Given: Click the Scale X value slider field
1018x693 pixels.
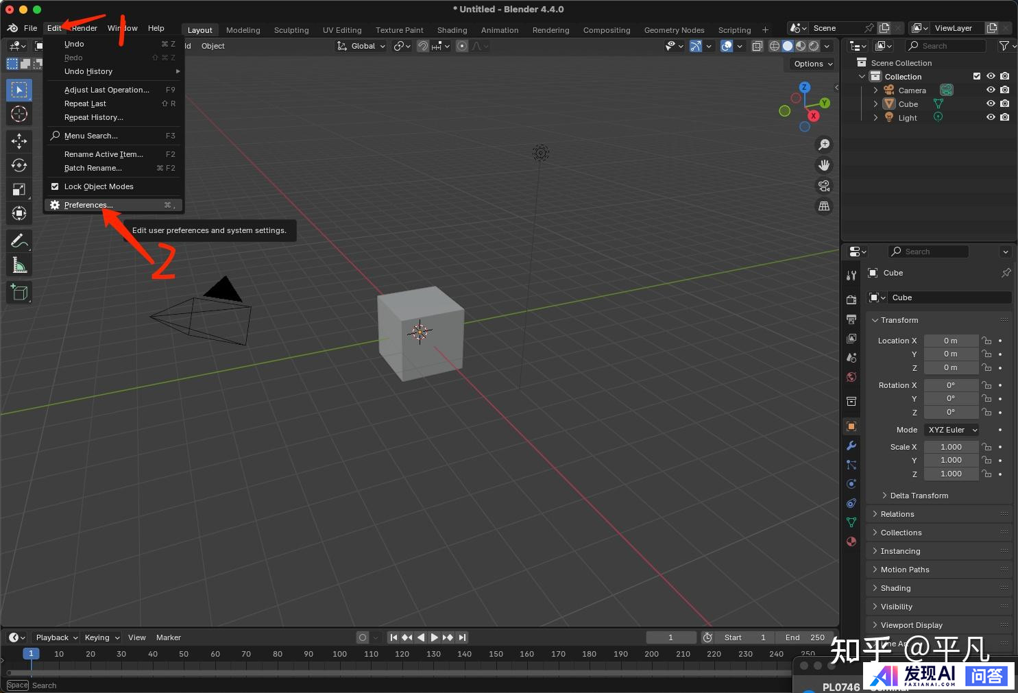Looking at the screenshot, I should click(x=951, y=447).
